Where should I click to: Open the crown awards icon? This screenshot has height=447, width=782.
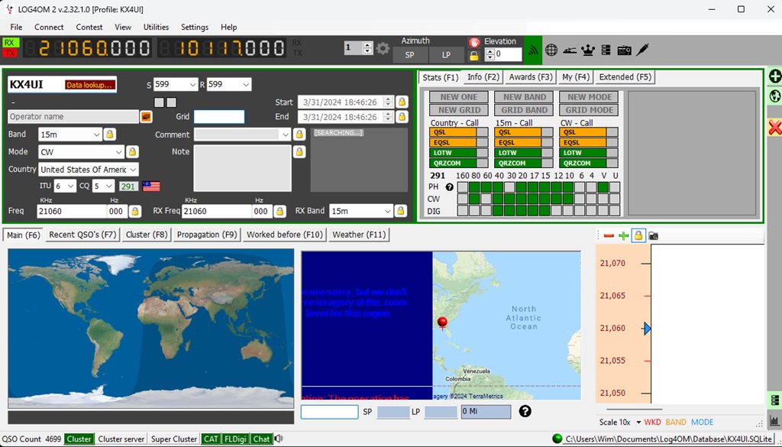tap(589, 50)
